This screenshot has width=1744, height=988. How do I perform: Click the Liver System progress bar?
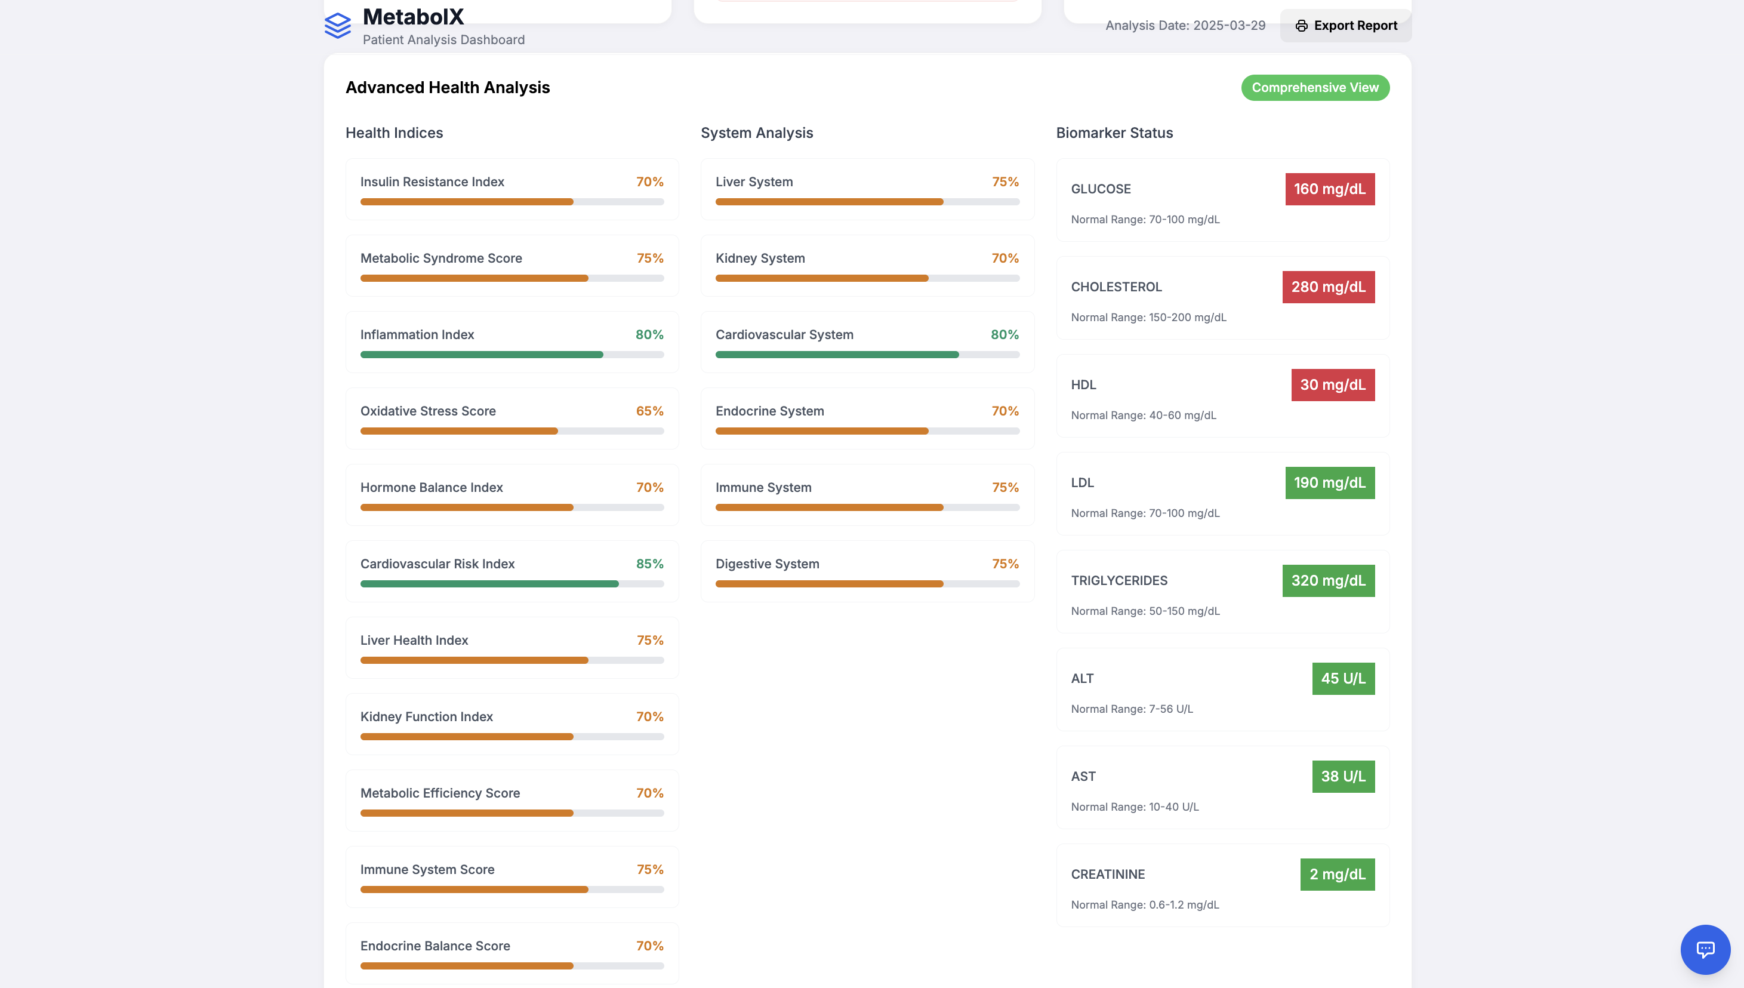[x=867, y=202]
